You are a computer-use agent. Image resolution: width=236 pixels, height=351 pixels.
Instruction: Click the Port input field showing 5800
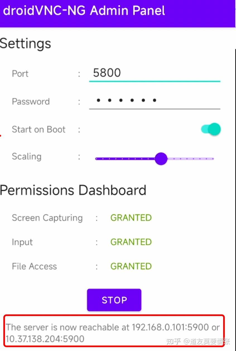click(154, 73)
